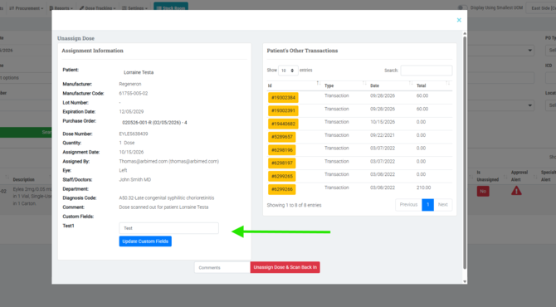Sort transactions by Type column
556x307 pixels.
point(345,85)
